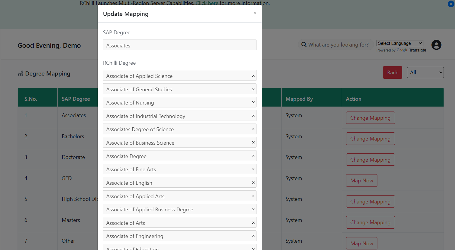Click the SAP Degree Associates field
455x250 pixels.
[179, 45]
